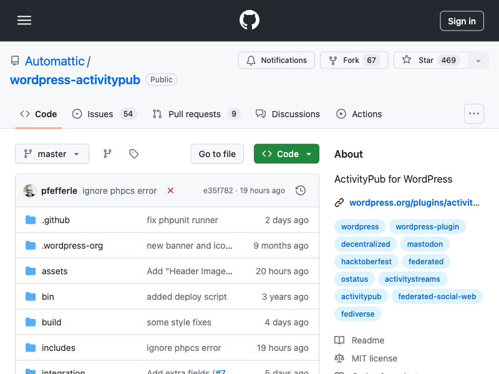Open the pfefferle author link
The width and height of the screenshot is (499, 374).
click(59, 191)
